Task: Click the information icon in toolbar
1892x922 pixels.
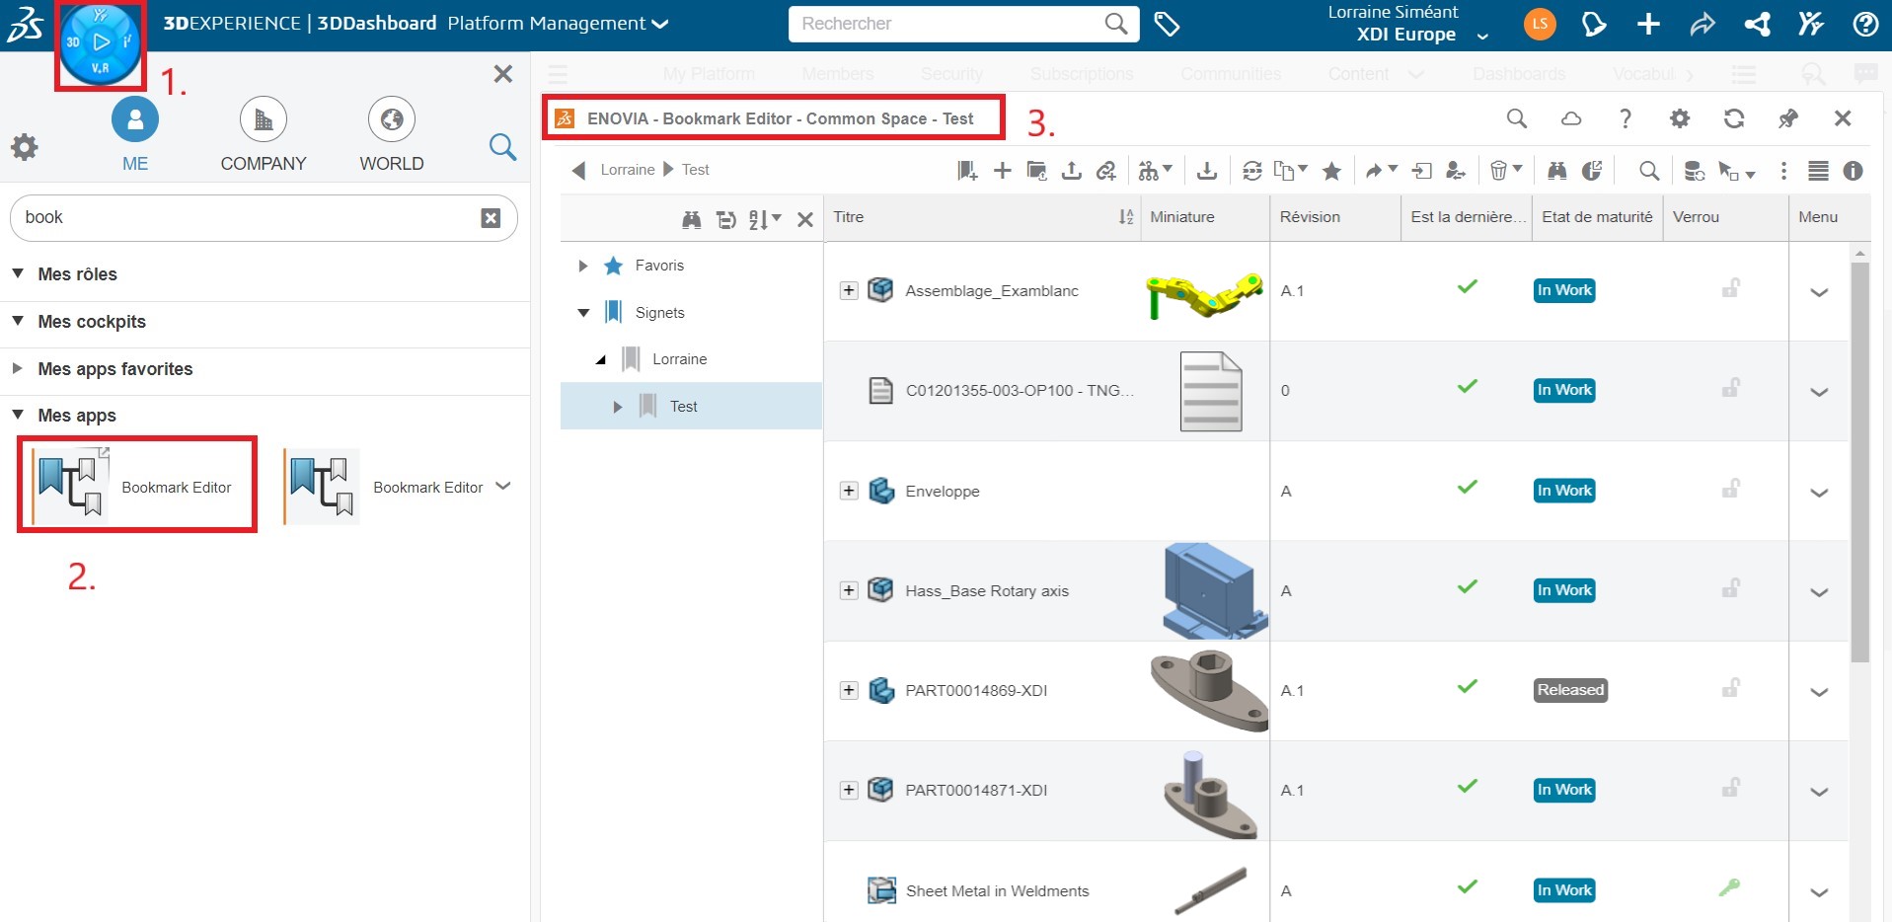Action: coord(1853,171)
